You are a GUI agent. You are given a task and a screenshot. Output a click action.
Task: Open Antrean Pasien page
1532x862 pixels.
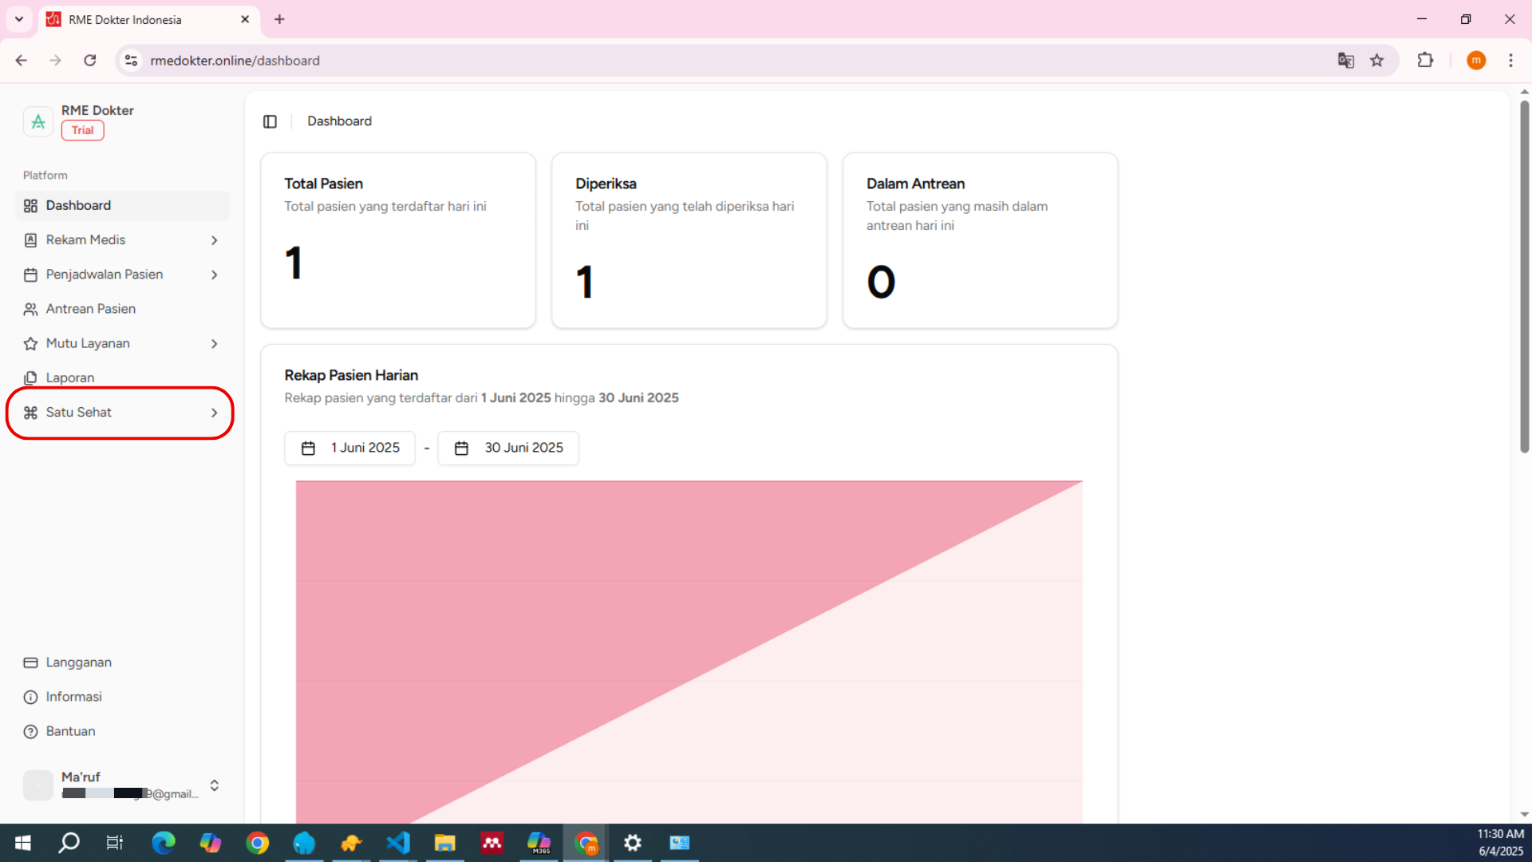(x=90, y=309)
